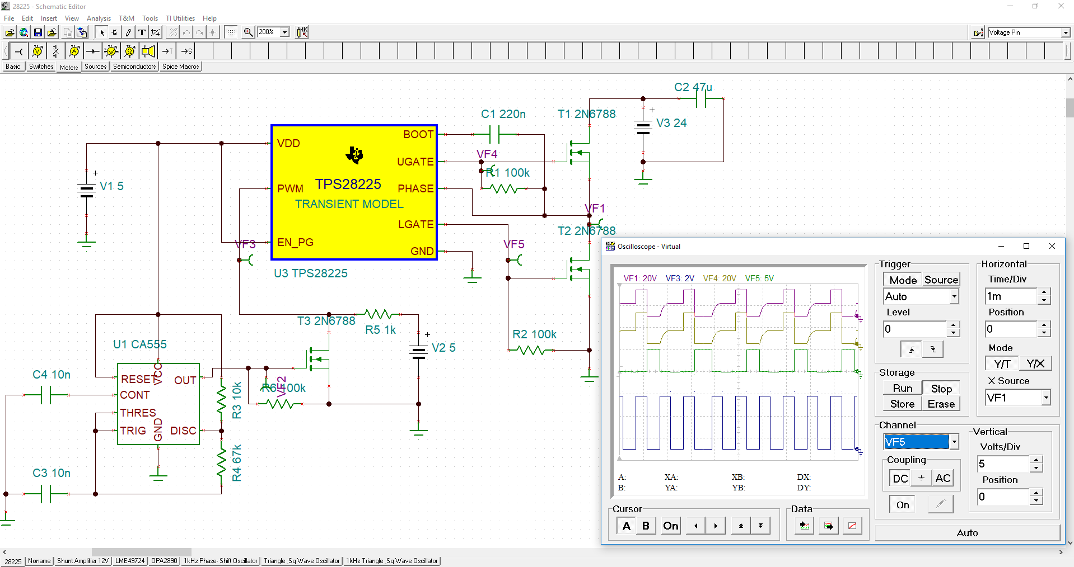
Task: Open the zoom percentage dropdown
Action: [x=284, y=32]
